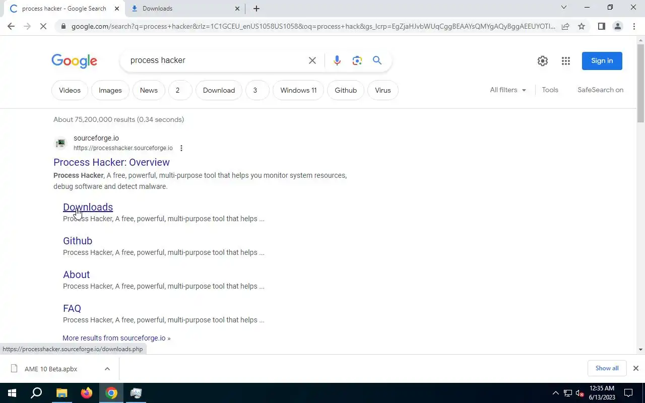Open Process Hacker: Overview result
Viewport: 645px width, 403px height.
[x=111, y=162]
